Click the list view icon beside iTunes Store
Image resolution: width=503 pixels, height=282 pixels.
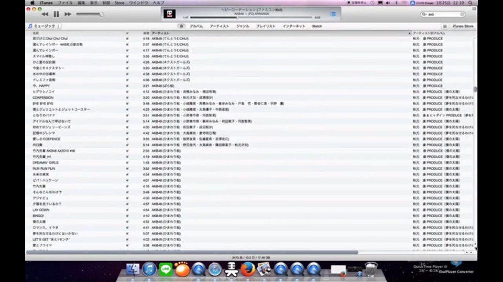445,26
